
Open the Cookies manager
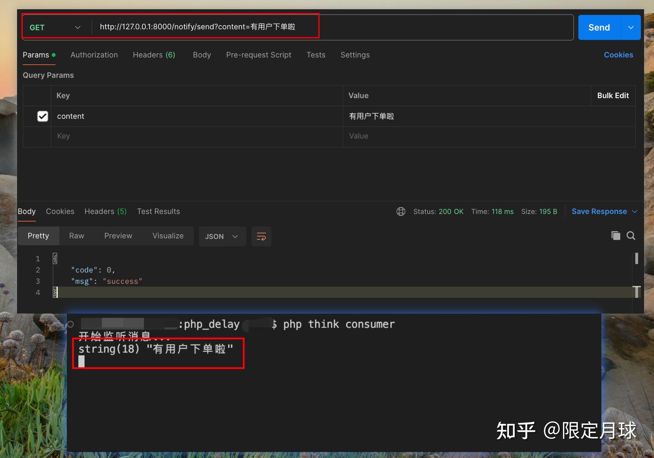tap(618, 55)
